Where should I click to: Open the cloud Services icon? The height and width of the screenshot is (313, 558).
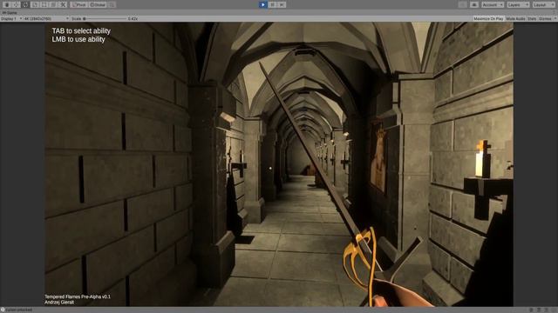click(474, 4)
